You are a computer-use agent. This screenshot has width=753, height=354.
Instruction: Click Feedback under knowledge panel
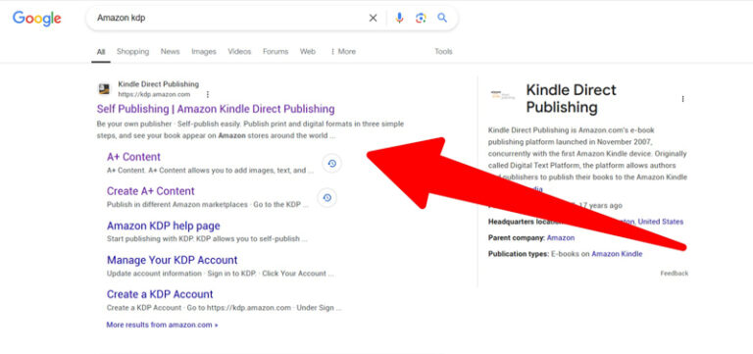coord(675,274)
